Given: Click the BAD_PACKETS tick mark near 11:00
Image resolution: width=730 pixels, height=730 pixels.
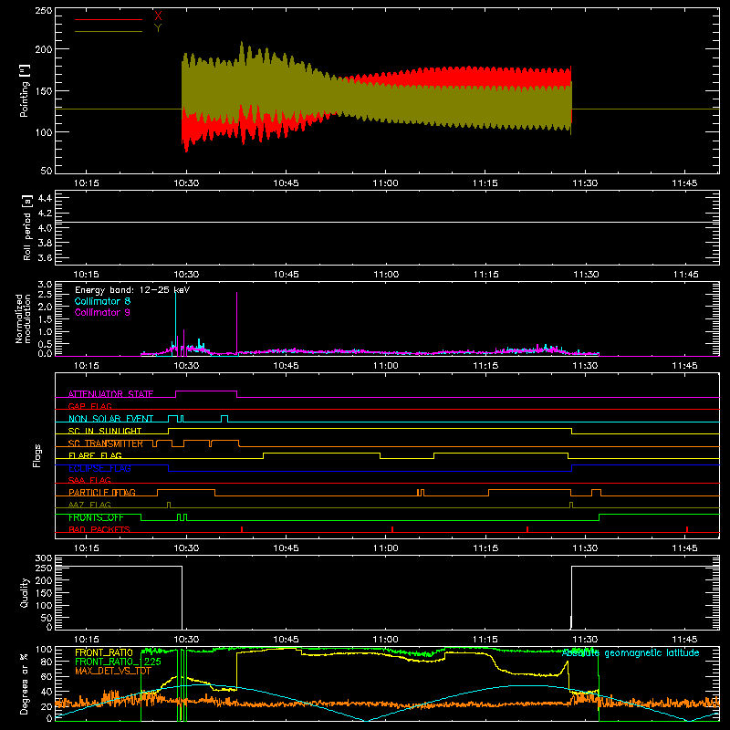Looking at the screenshot, I should tap(392, 529).
